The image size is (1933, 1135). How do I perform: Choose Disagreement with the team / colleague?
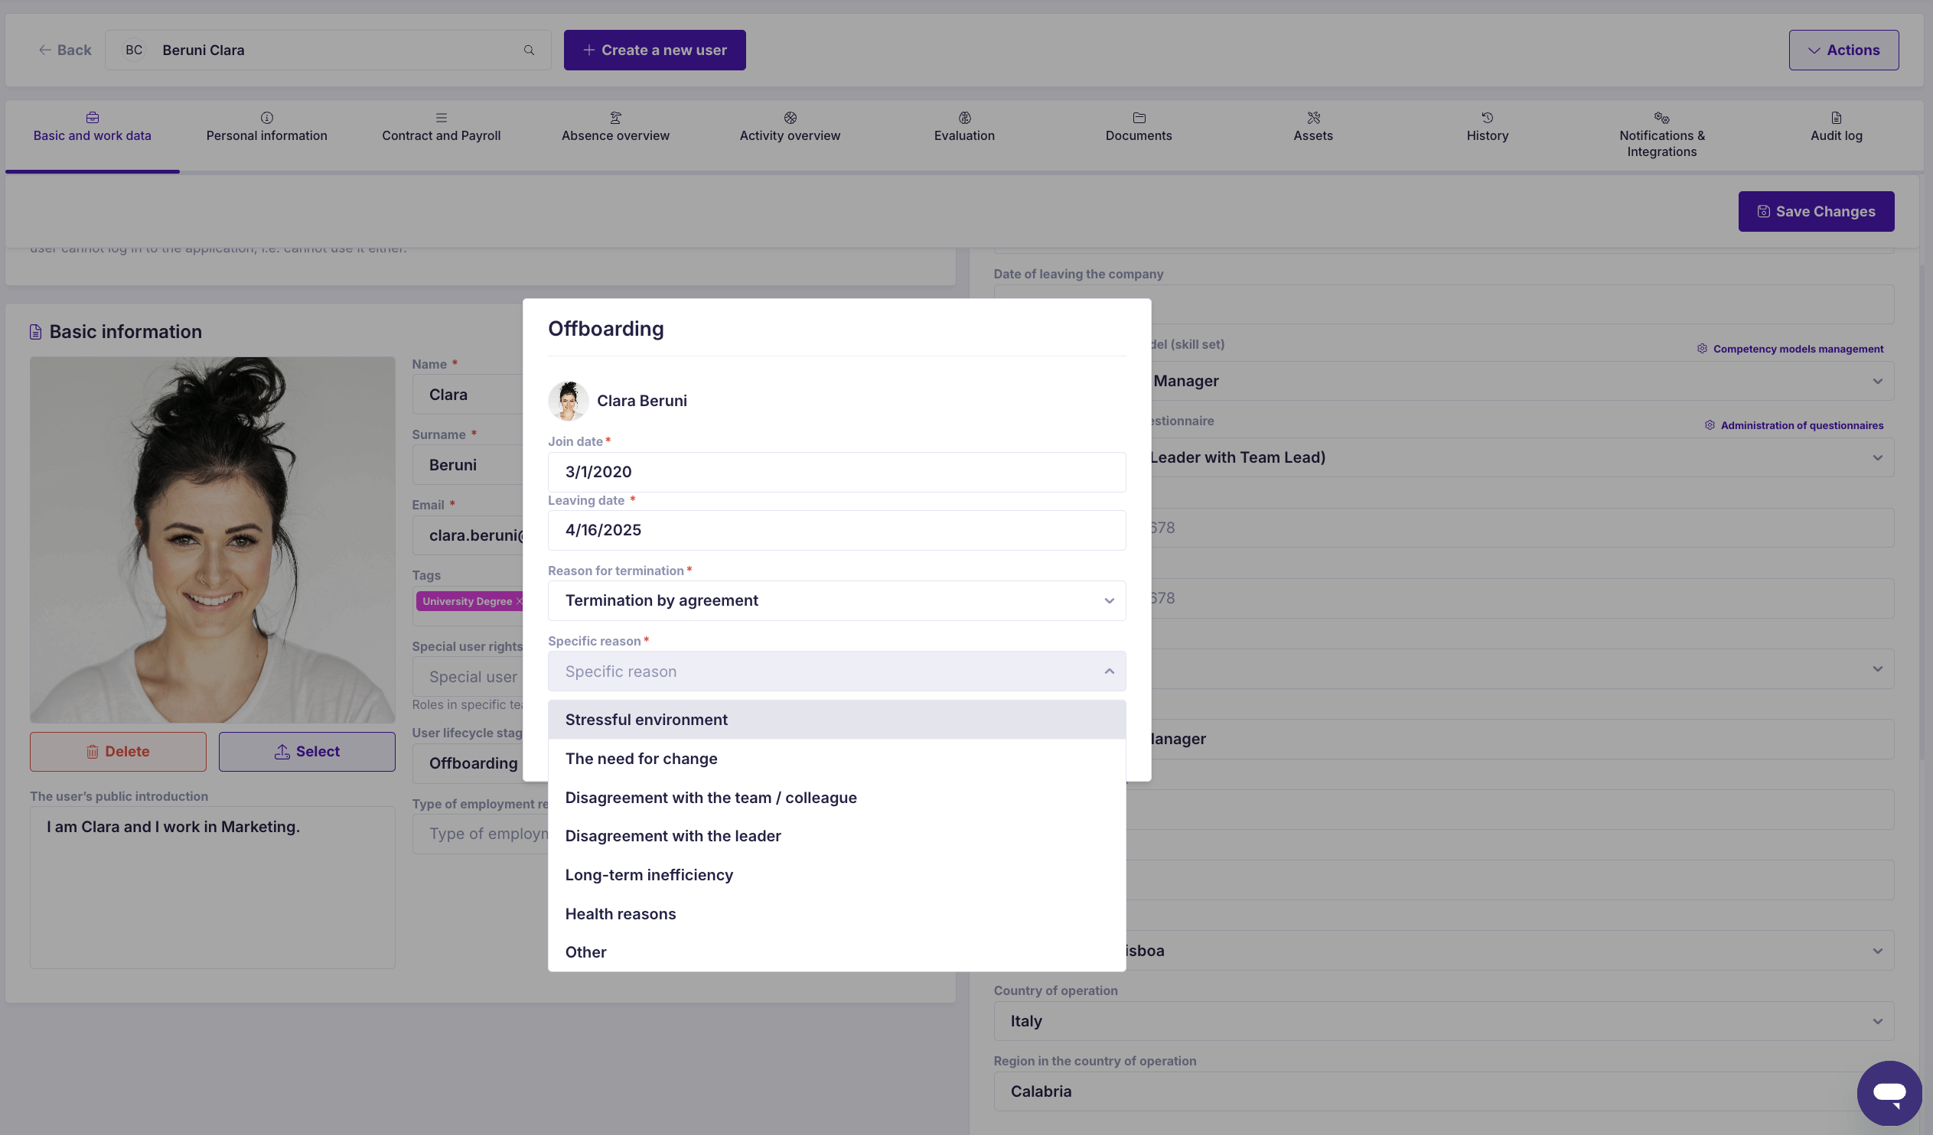[836, 798]
